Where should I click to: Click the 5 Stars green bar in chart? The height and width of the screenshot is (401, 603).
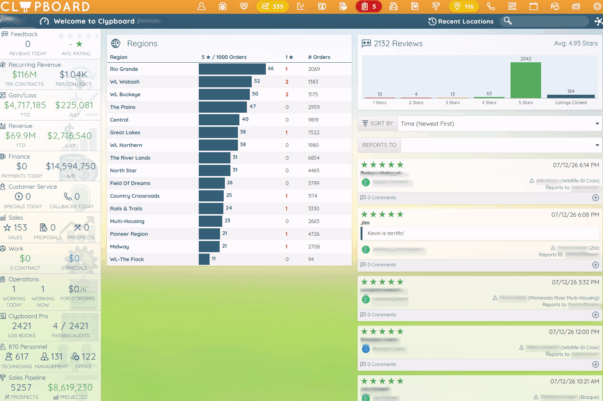coord(525,80)
